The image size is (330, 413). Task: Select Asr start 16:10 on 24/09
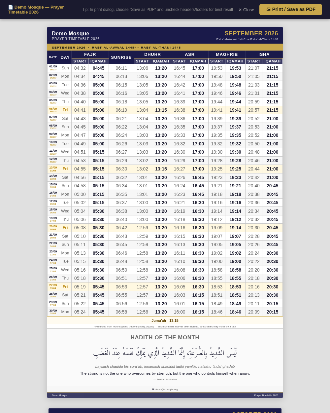[180, 261]
